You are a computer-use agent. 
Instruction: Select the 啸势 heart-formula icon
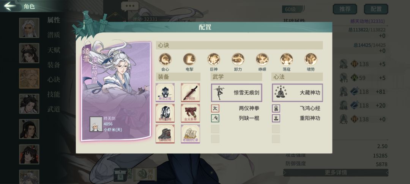[311, 59]
